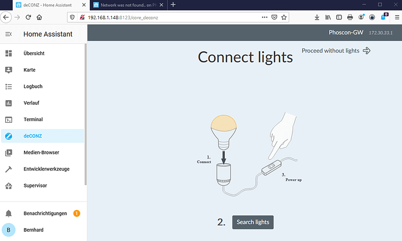Collapse the Home Assistant sidebar menu
This screenshot has width=402, height=241.
coord(9,34)
